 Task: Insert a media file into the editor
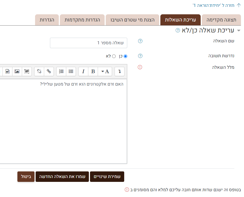click(x=7, y=72)
